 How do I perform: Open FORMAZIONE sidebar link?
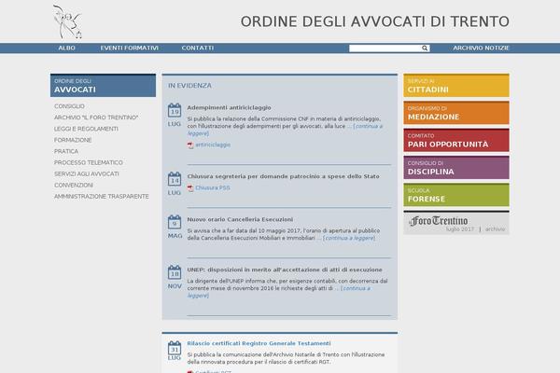(x=73, y=140)
